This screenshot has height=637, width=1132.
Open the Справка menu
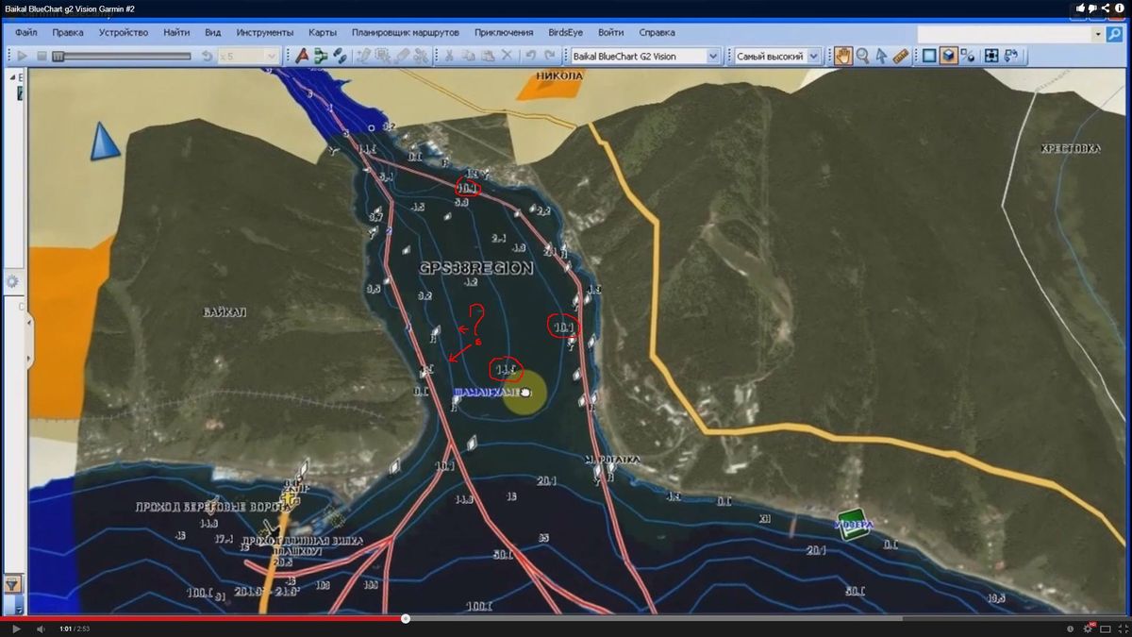(x=656, y=32)
